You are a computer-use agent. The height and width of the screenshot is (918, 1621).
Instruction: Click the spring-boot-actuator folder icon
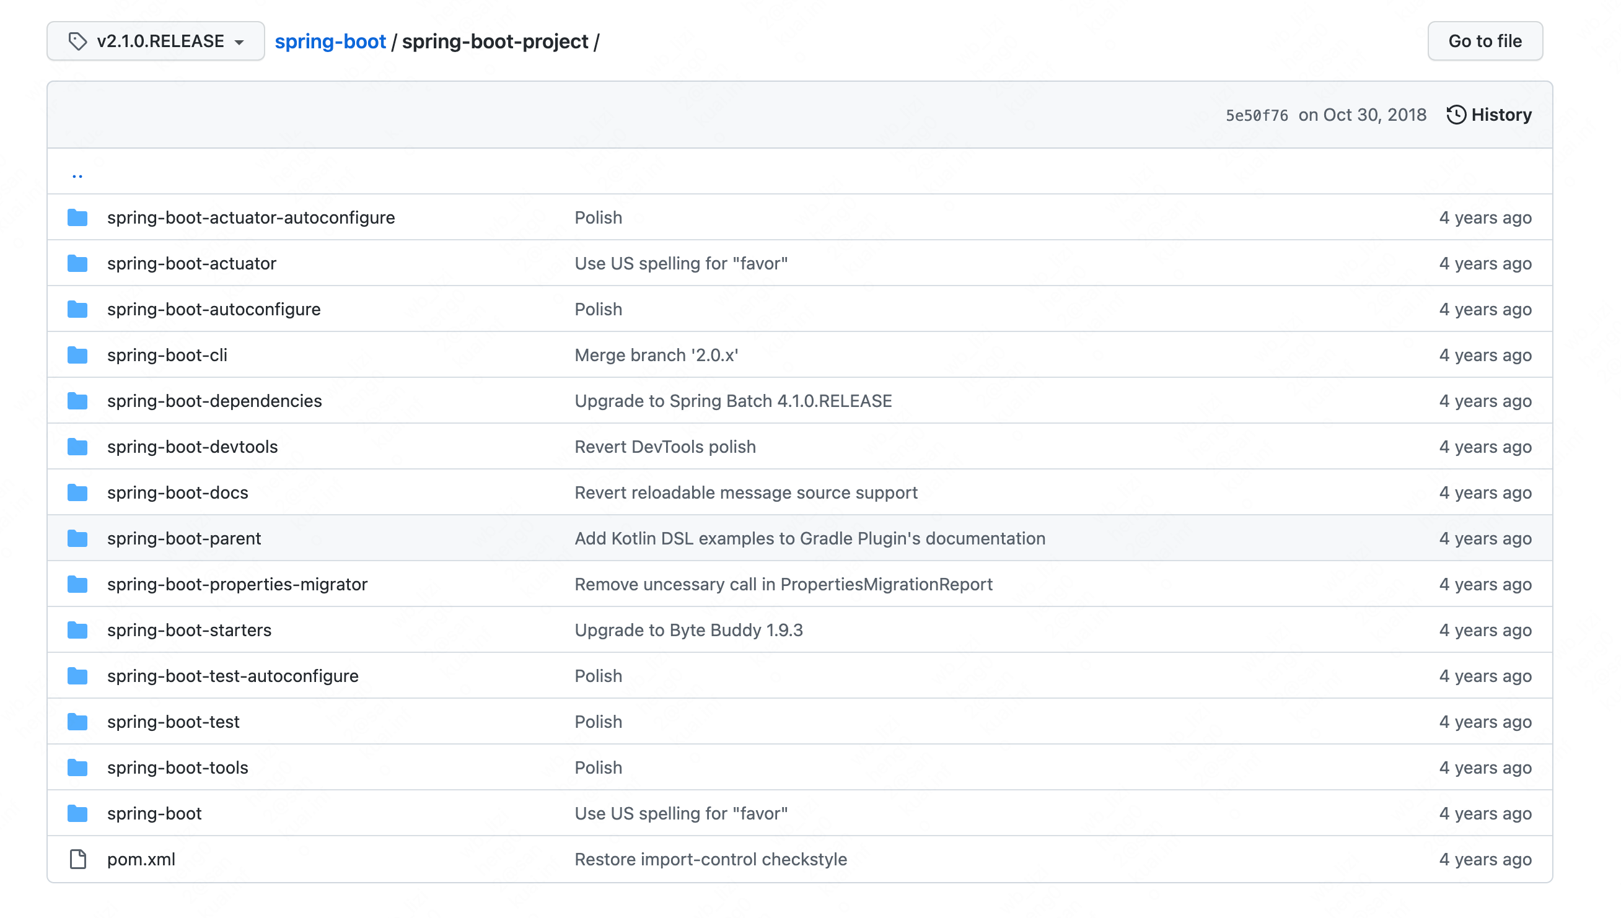77,263
